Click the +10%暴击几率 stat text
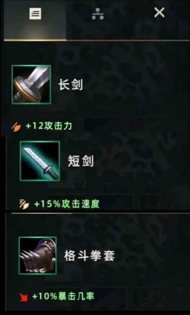This screenshot has height=315, width=190. (63, 296)
